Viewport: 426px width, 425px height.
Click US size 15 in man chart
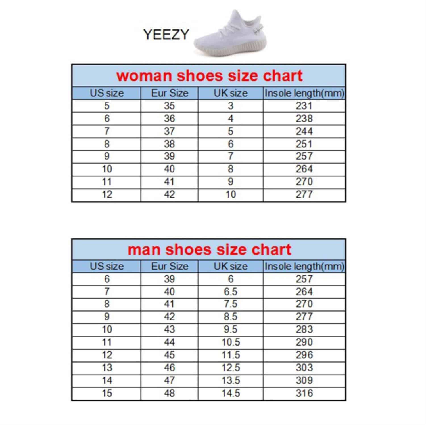pos(107,393)
